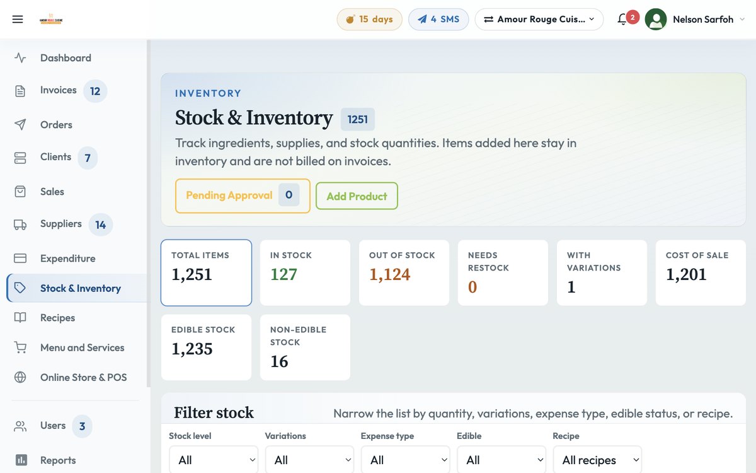Viewport: 756px width, 473px height.
Task: Open Reports in the sidebar
Action: pyautogui.click(x=58, y=460)
